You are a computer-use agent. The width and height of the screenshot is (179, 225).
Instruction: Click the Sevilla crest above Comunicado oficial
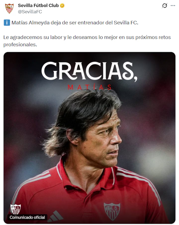coord(16,209)
